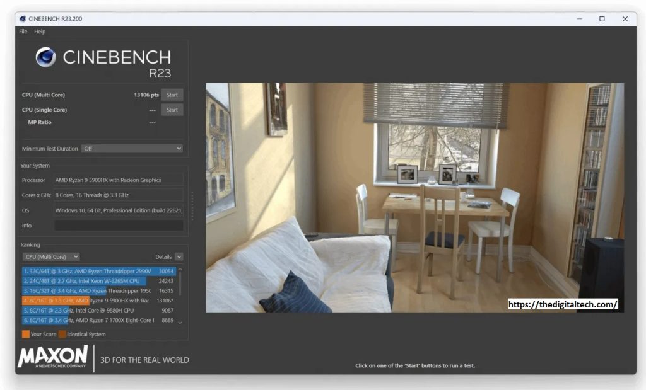The image size is (646, 390).
Task: Maximize the Cinebench window
Action: [x=602, y=19]
